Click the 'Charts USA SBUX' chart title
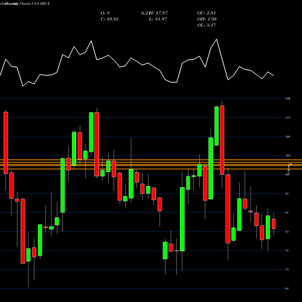The height and width of the screenshot is (302, 302). click(x=34, y=4)
